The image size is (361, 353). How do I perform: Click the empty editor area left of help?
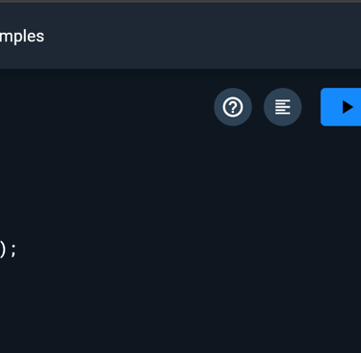[106, 107]
